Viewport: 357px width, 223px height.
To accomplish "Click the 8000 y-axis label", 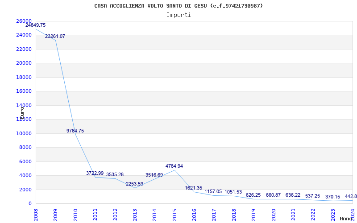I will point(25,148).
